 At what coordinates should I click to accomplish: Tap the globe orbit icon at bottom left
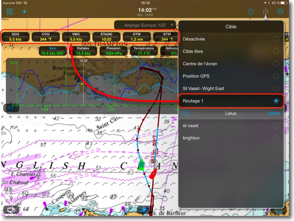10,210
